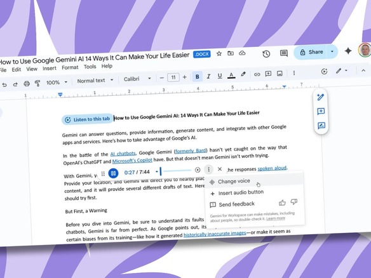Click Help me write pencil icon
371x278 pixels.
[x=320, y=97]
